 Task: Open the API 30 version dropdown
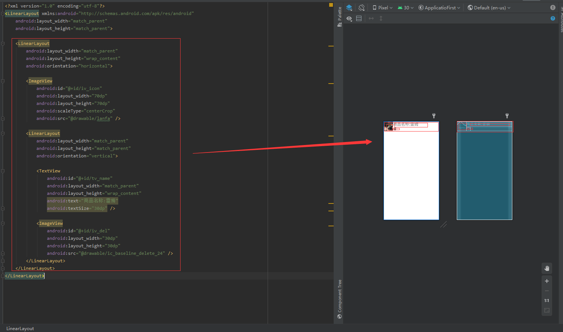pos(406,7)
